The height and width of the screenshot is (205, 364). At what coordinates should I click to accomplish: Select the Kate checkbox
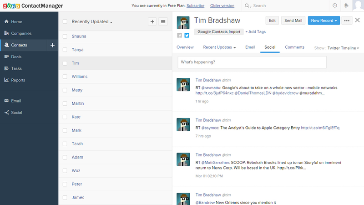(65, 117)
